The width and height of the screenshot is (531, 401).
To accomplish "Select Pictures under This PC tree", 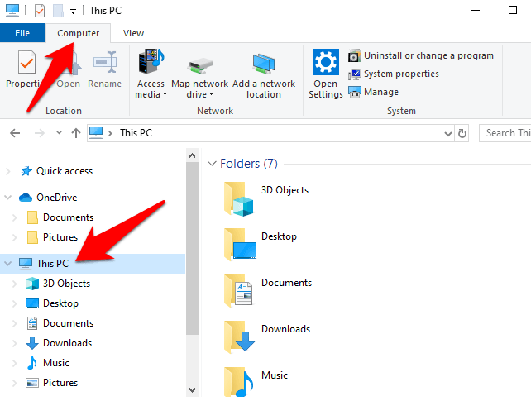I will click(x=60, y=383).
